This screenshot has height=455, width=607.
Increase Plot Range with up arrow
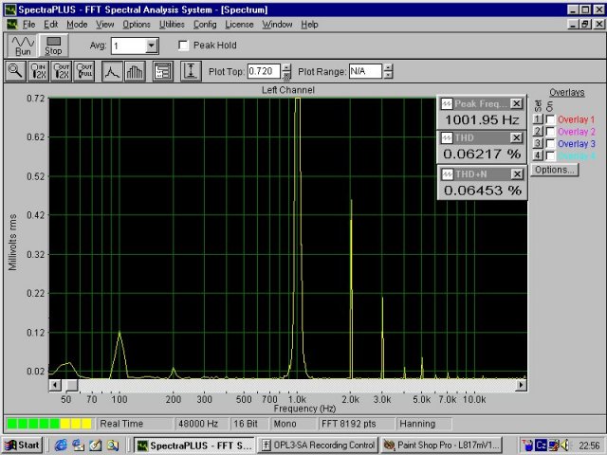(x=388, y=67)
